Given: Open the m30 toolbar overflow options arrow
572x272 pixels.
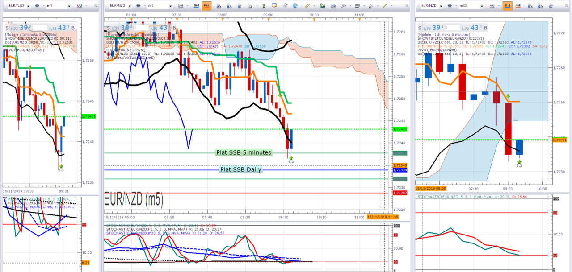Looking at the screenshot, I should pyautogui.click(x=567, y=6).
